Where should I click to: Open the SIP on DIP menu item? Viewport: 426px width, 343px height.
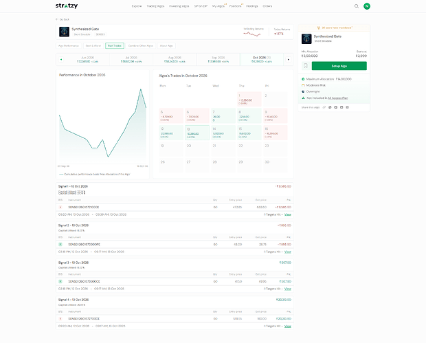click(x=201, y=6)
